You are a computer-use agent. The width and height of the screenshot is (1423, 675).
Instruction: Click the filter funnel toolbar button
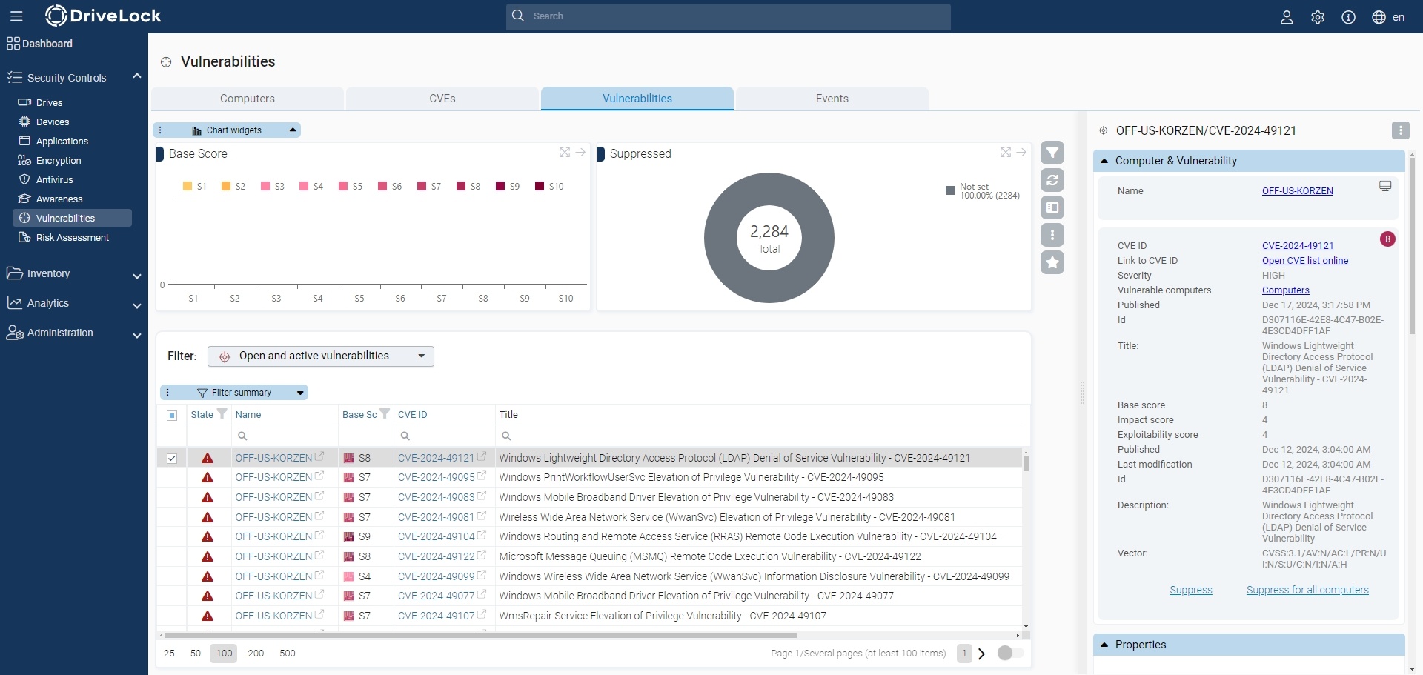pos(1052,153)
